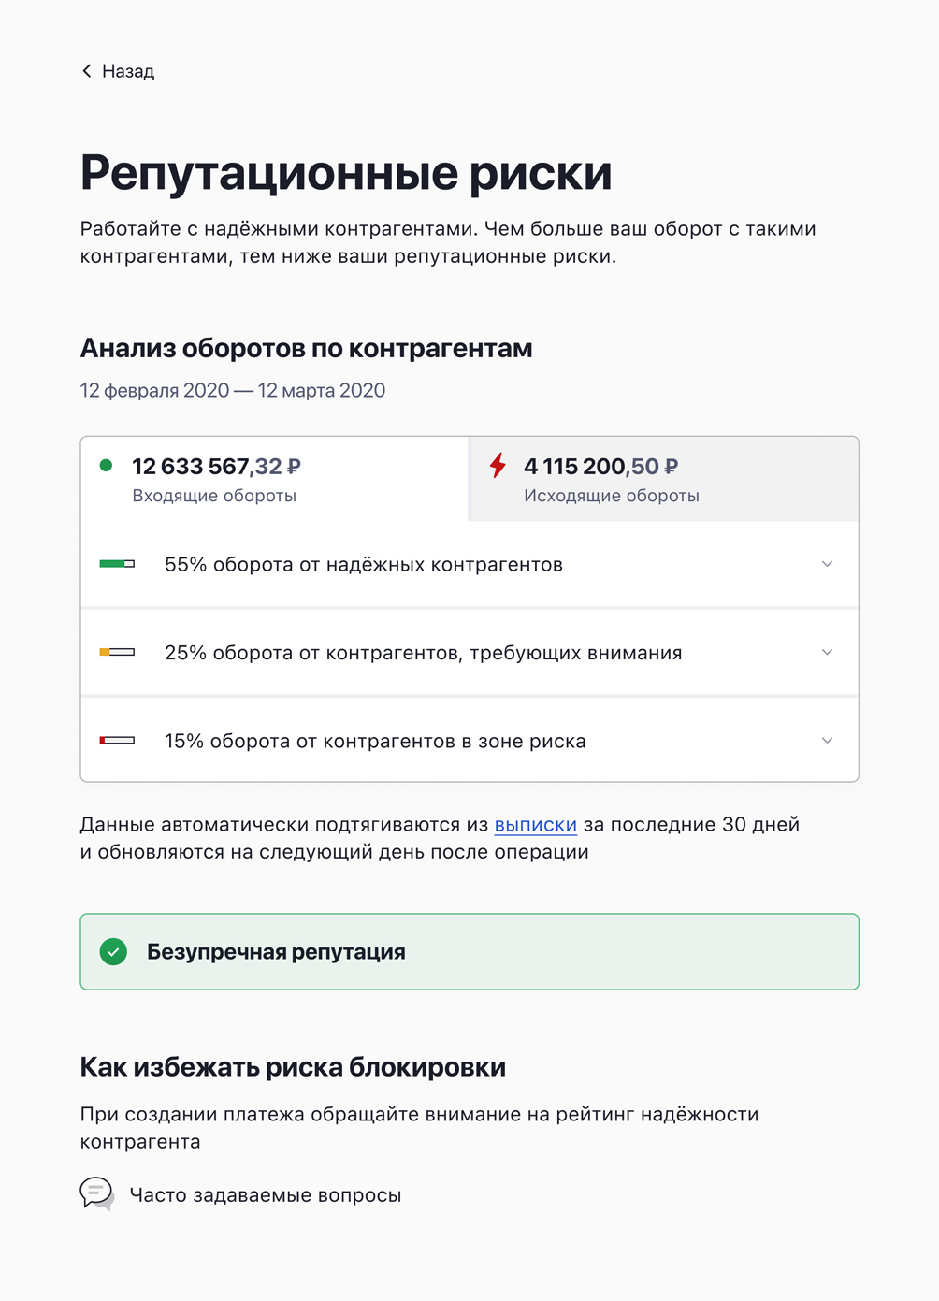939x1301 pixels.
Task: Switch to the Входящие обороты tab
Action: [271, 479]
